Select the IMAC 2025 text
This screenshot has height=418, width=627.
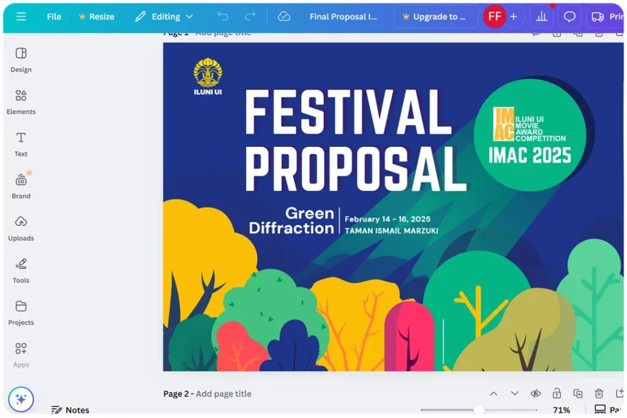(x=530, y=155)
